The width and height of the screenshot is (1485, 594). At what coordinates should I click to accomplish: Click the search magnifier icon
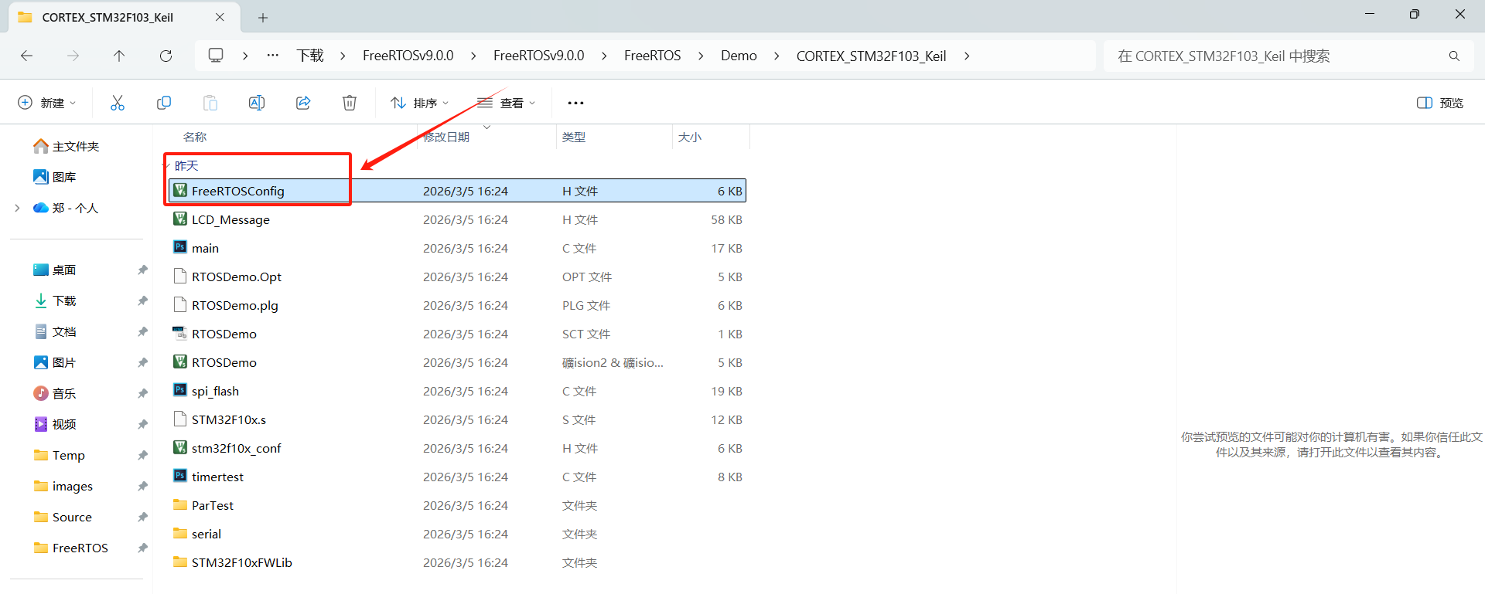pyautogui.click(x=1454, y=56)
